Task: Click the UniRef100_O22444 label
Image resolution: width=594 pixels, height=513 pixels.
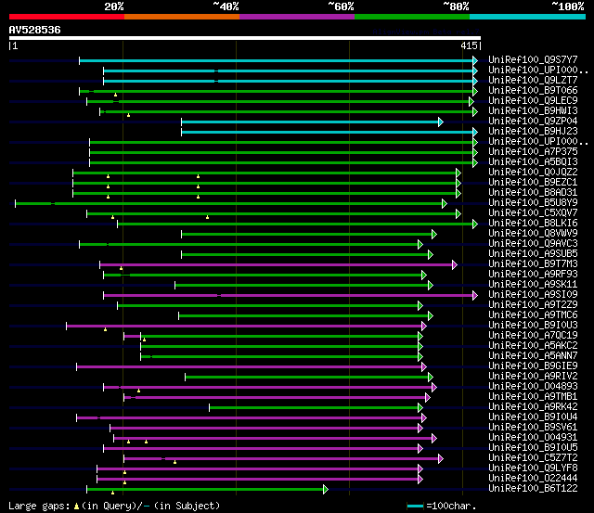Action: point(533,479)
